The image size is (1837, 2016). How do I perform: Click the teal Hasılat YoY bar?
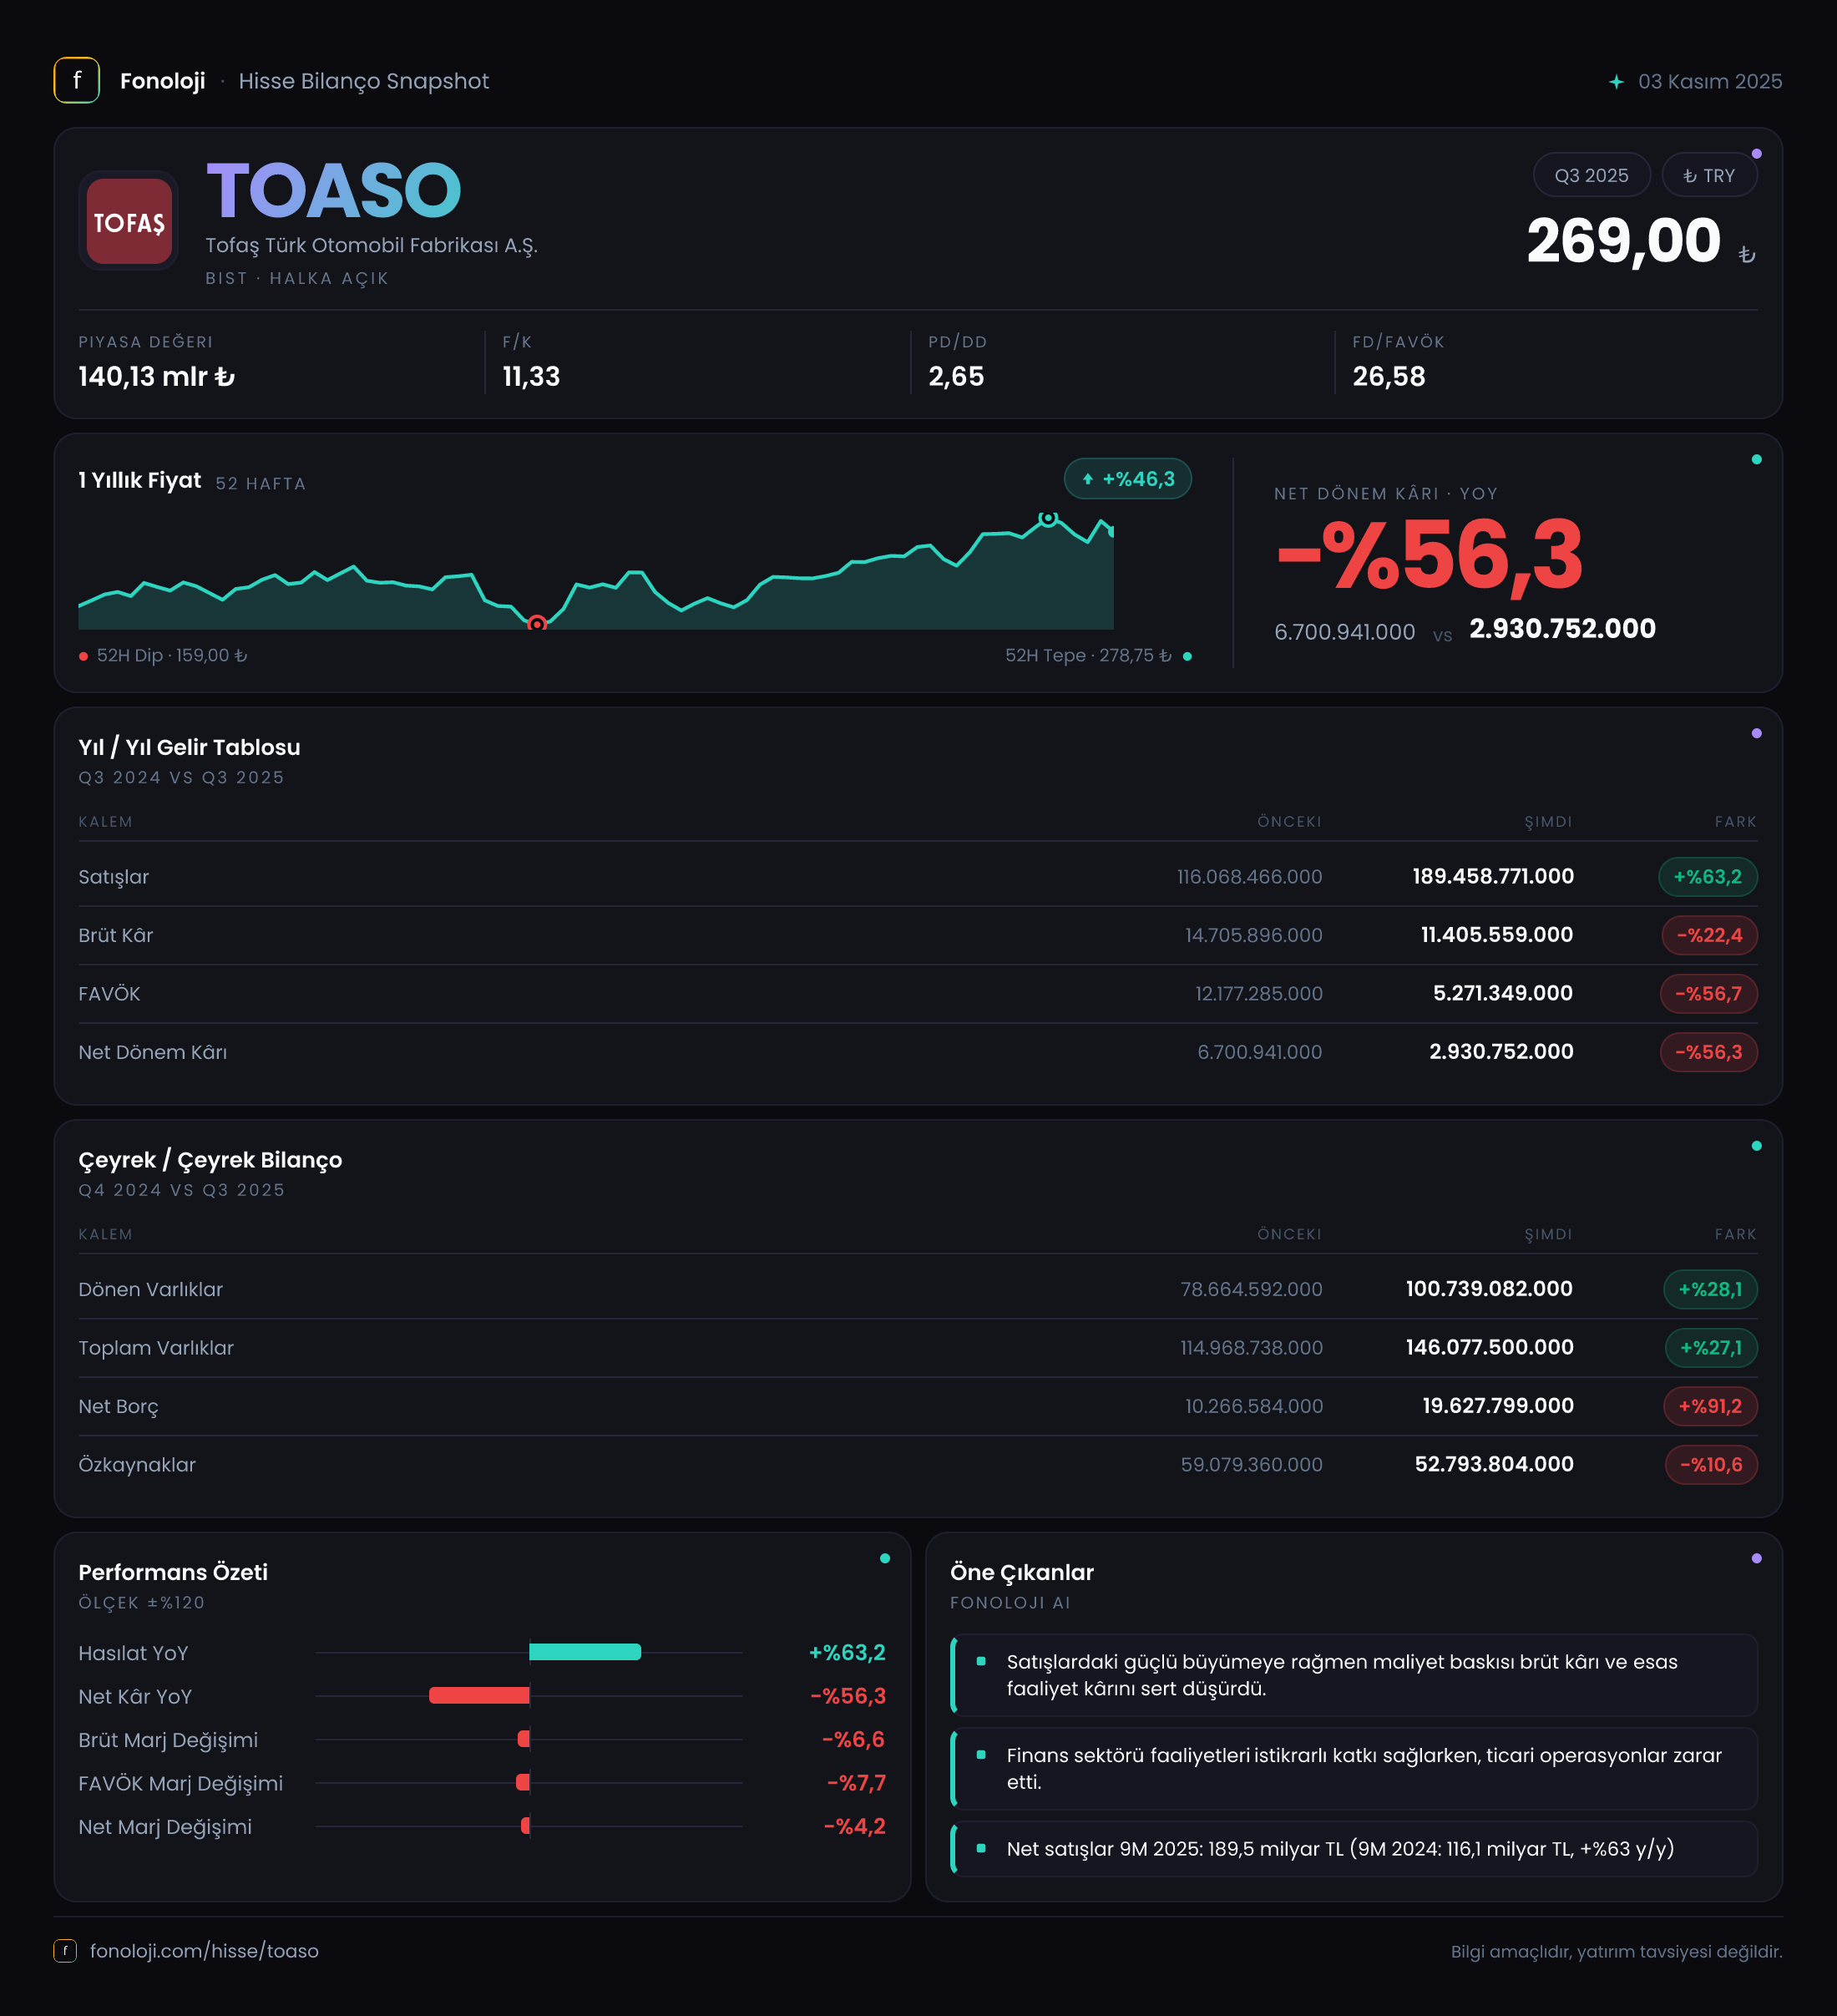click(585, 1652)
